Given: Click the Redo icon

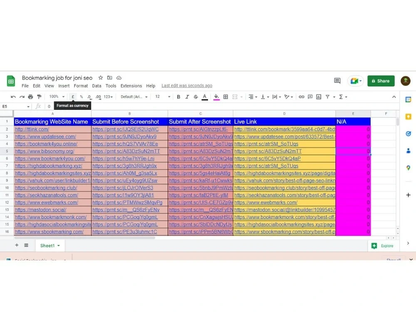Looking at the screenshot, I should (x=22, y=97).
